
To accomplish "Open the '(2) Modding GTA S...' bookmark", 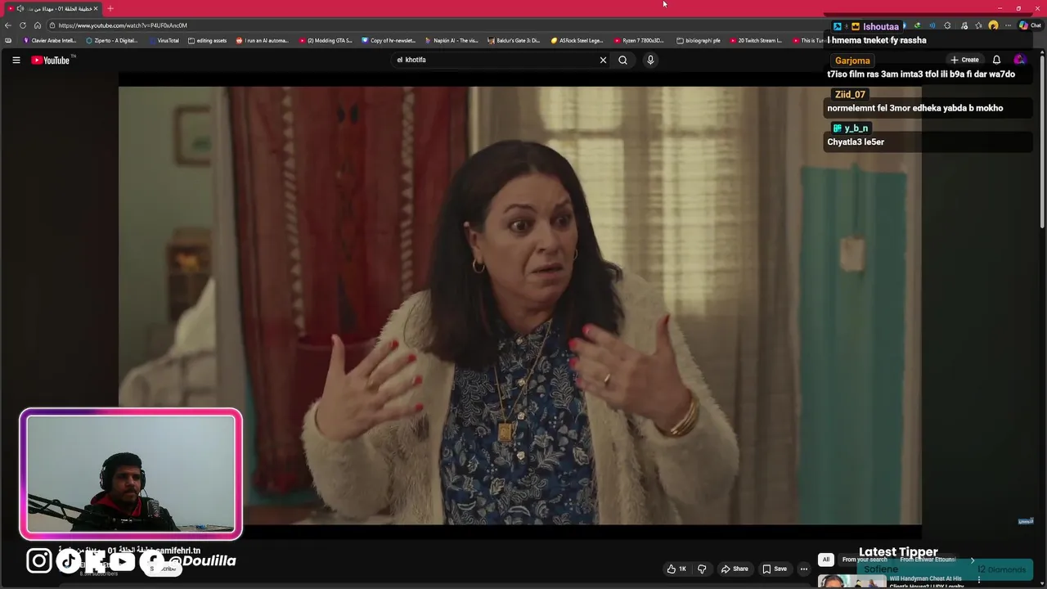I will (x=326, y=40).
